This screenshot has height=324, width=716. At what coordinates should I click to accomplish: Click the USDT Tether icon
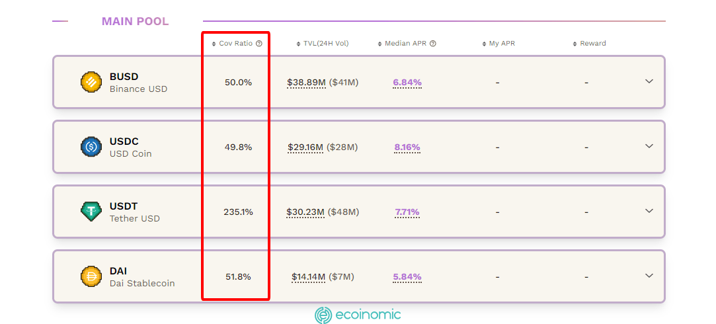click(91, 212)
